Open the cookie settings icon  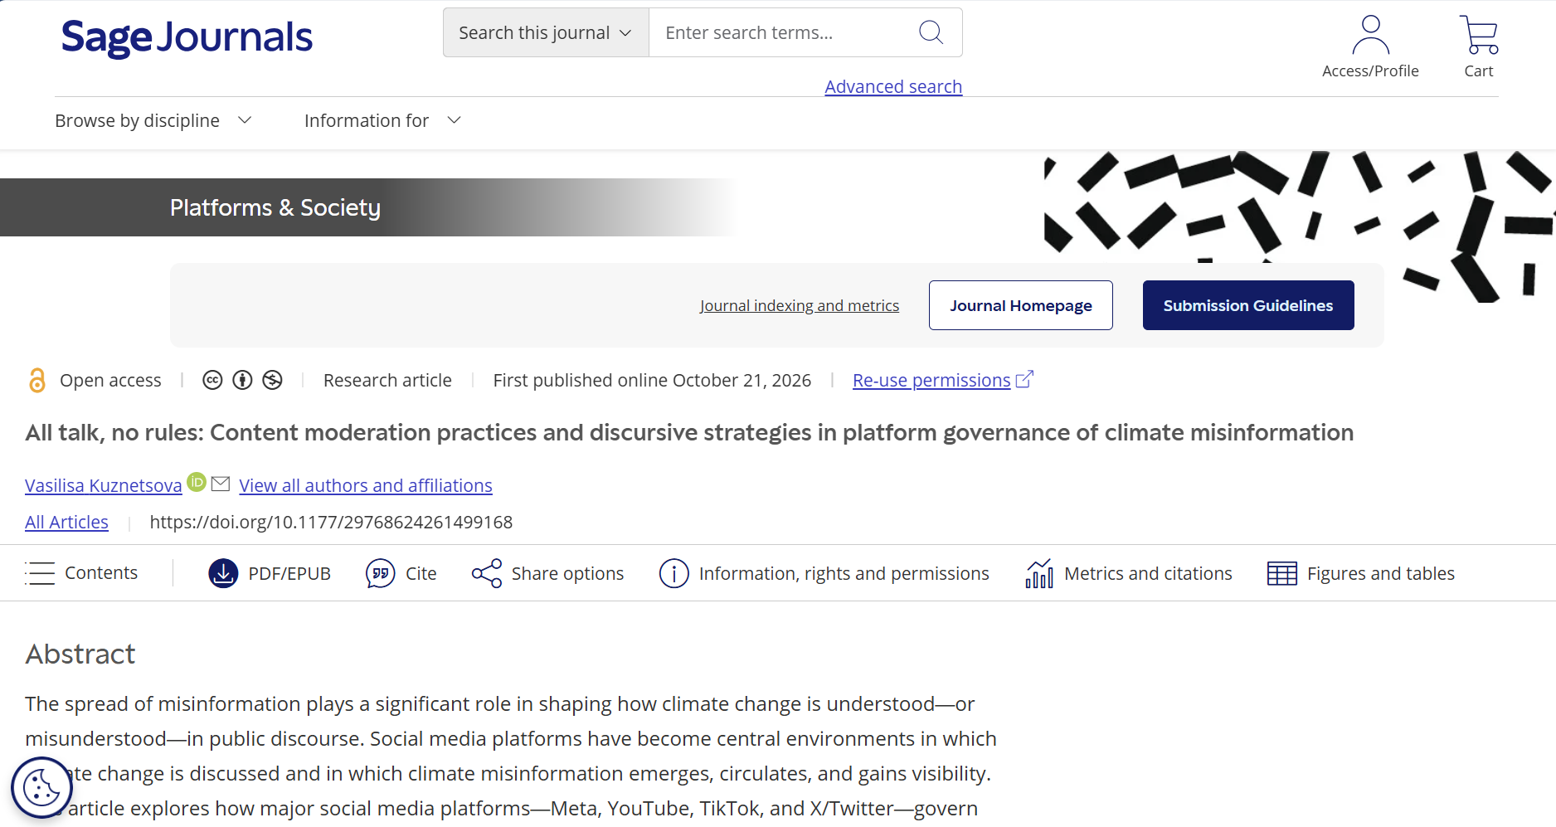tap(41, 787)
